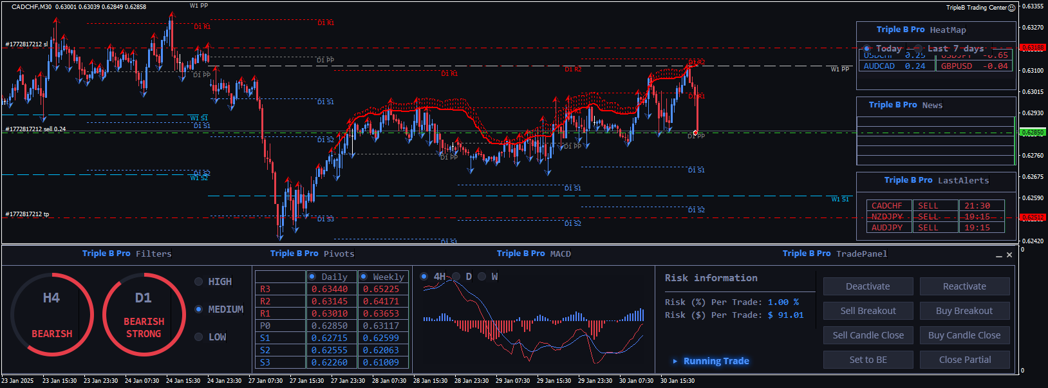Minimize the Triple B Pro dashboard panel
Screen dimensions: 1048x388
click(999, 255)
